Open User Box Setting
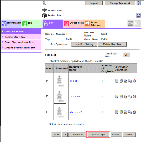This screenshot has width=144, height=142. pos(84,44)
